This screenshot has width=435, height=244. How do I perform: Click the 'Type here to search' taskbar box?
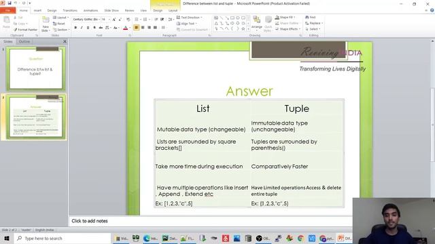[x=63, y=238]
